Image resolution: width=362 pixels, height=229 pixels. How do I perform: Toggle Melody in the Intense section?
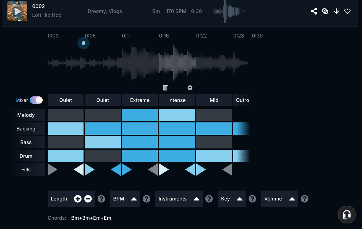pos(177,115)
